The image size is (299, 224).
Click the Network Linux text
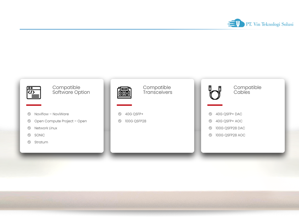pos(46,128)
